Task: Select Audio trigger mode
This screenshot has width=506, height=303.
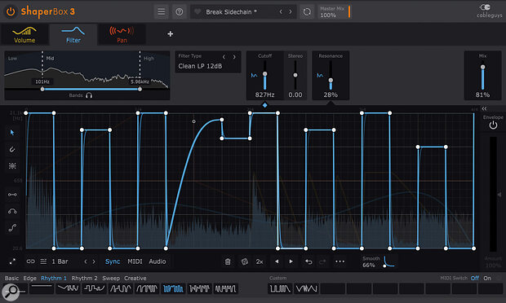Action: pos(158,261)
